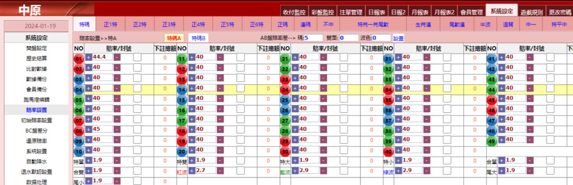Image resolution: width=573 pixels, height=185 pixels.
Task: Click the blue number 10 ball
Action: point(79,151)
